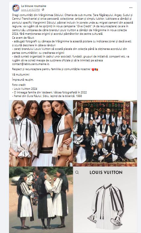Open the Vaideeni family group photo
The image size is (141, 233).
point(105,133)
